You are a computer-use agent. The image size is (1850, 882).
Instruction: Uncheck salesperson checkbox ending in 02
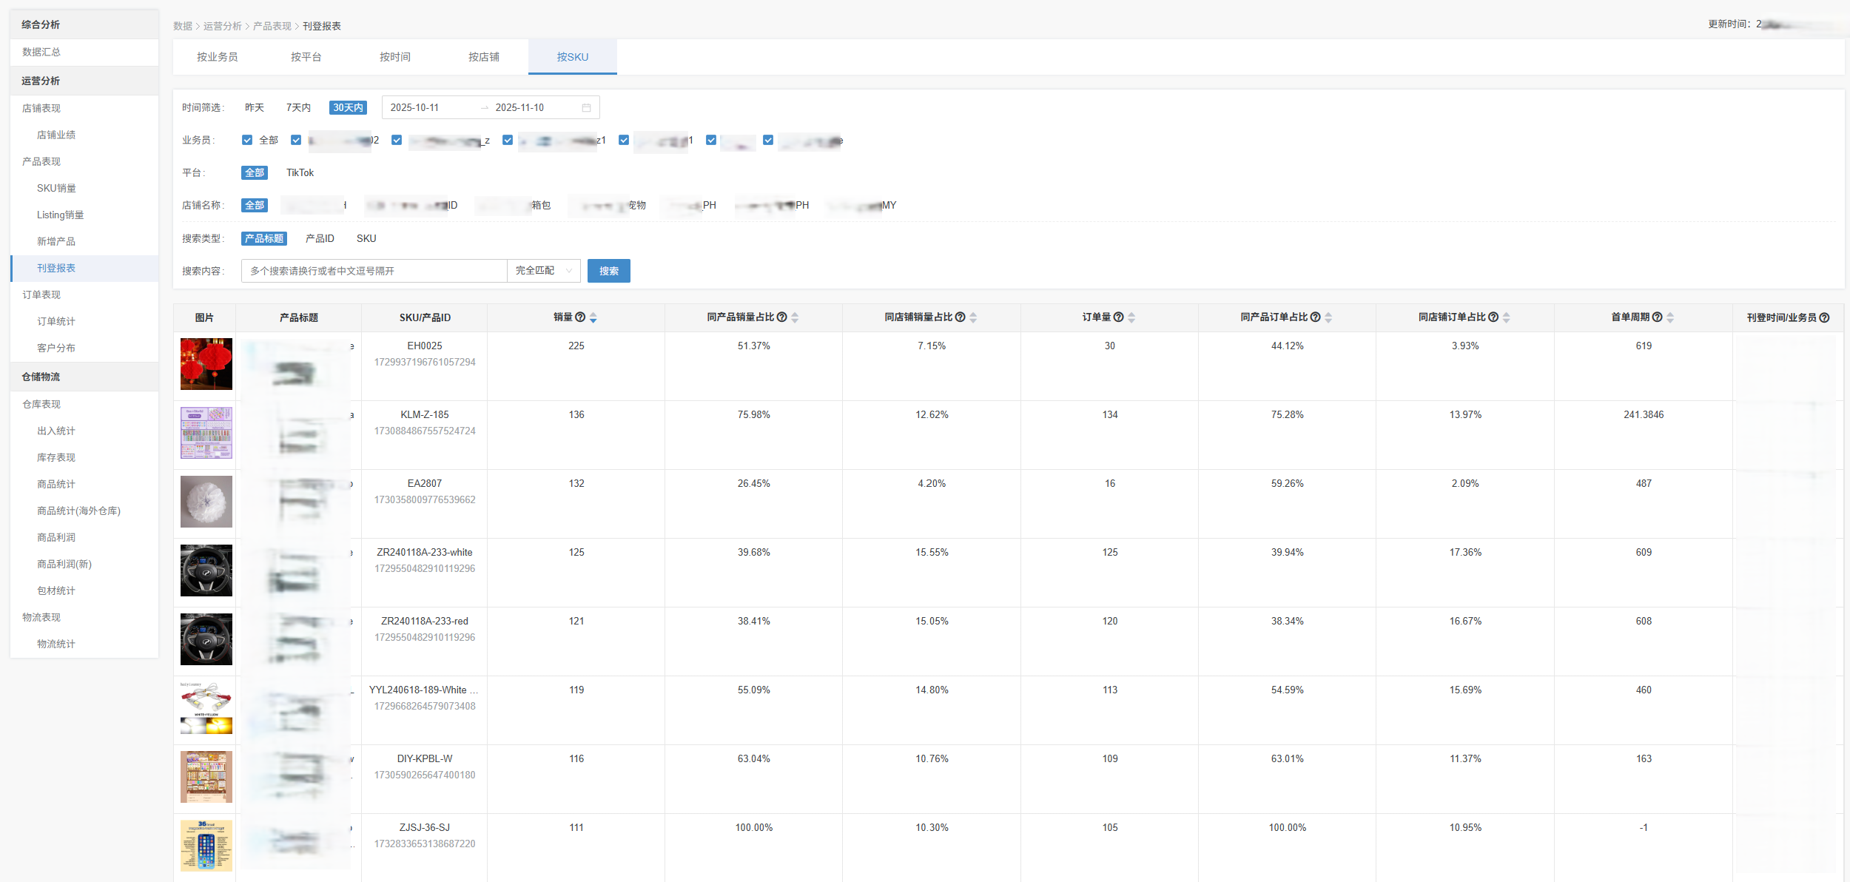296,140
